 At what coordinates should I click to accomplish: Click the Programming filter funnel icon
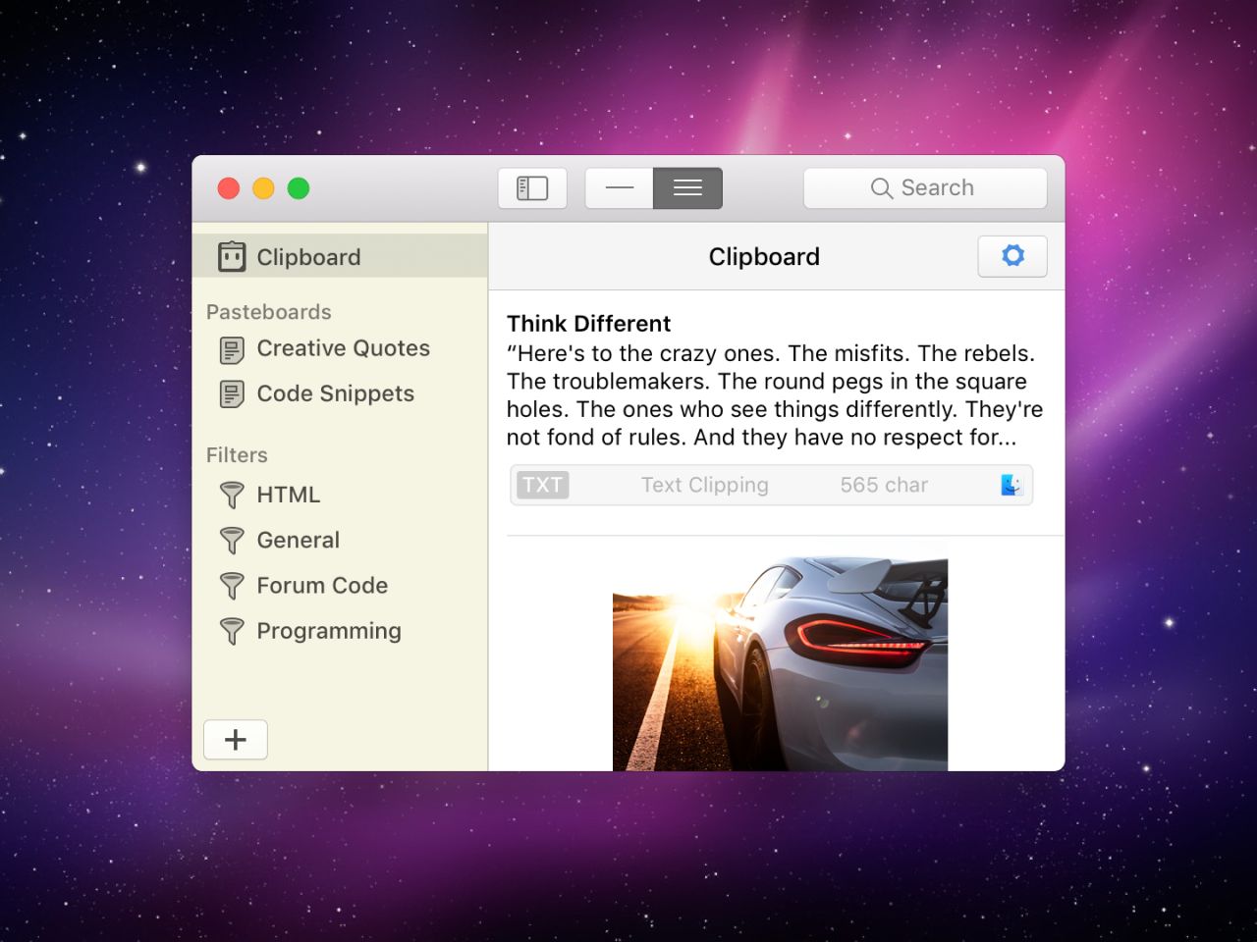[x=232, y=631]
